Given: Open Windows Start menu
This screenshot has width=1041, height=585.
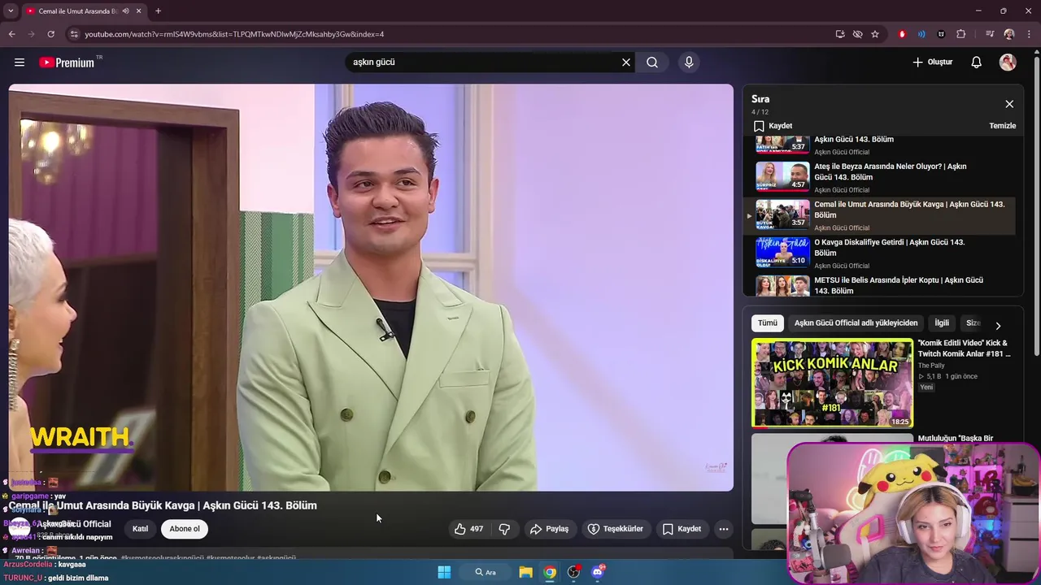Looking at the screenshot, I should [444, 572].
